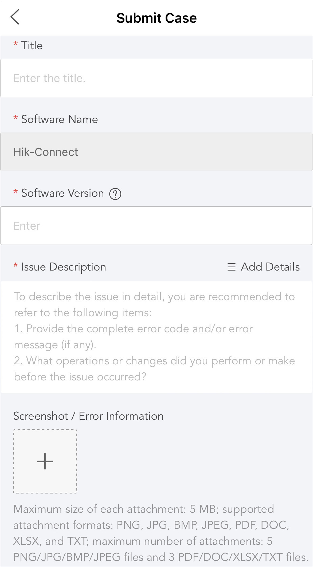313x567 pixels.
Task: Click the red asterisk beside Issue Description
Action: click(x=15, y=265)
